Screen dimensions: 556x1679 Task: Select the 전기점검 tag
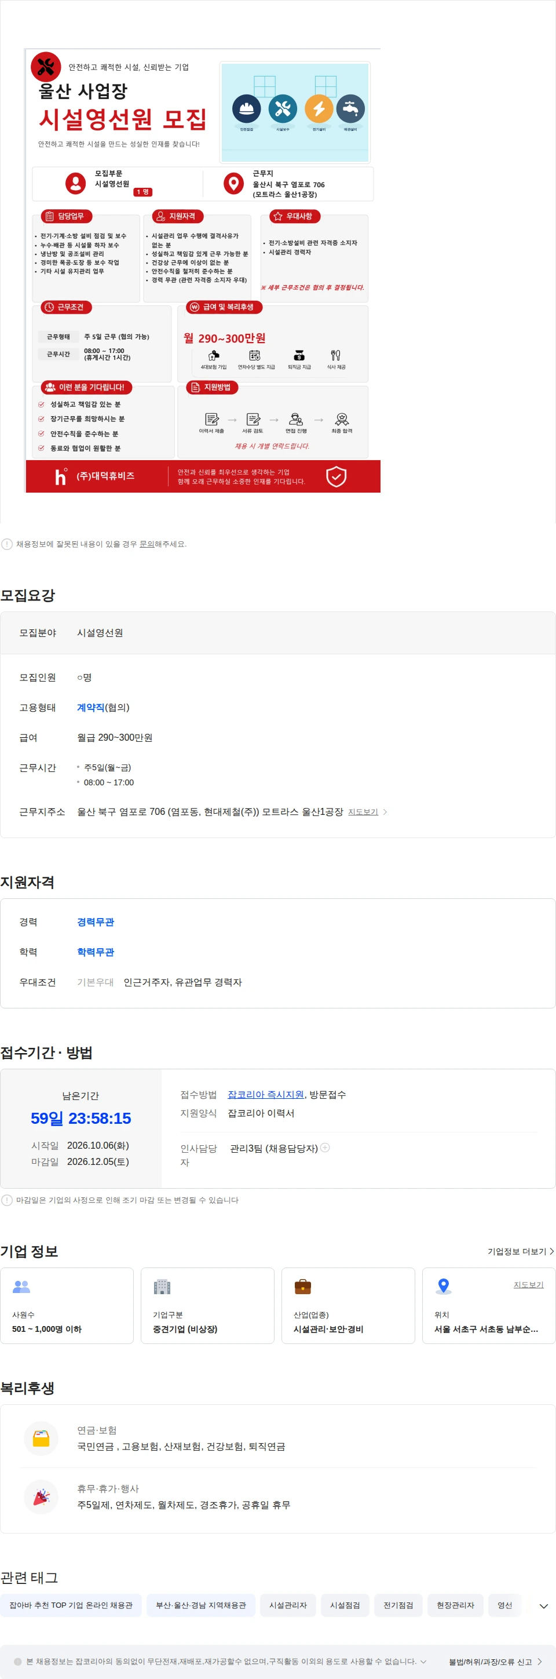tap(398, 1605)
